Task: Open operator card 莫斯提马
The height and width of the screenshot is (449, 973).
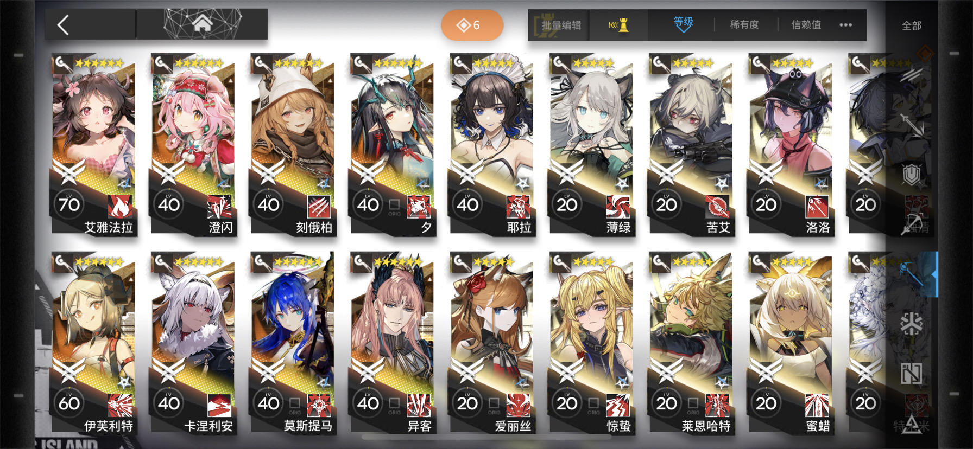Action: [x=292, y=343]
